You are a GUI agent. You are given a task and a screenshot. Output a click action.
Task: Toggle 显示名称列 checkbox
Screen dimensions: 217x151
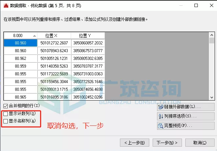coord(5,121)
